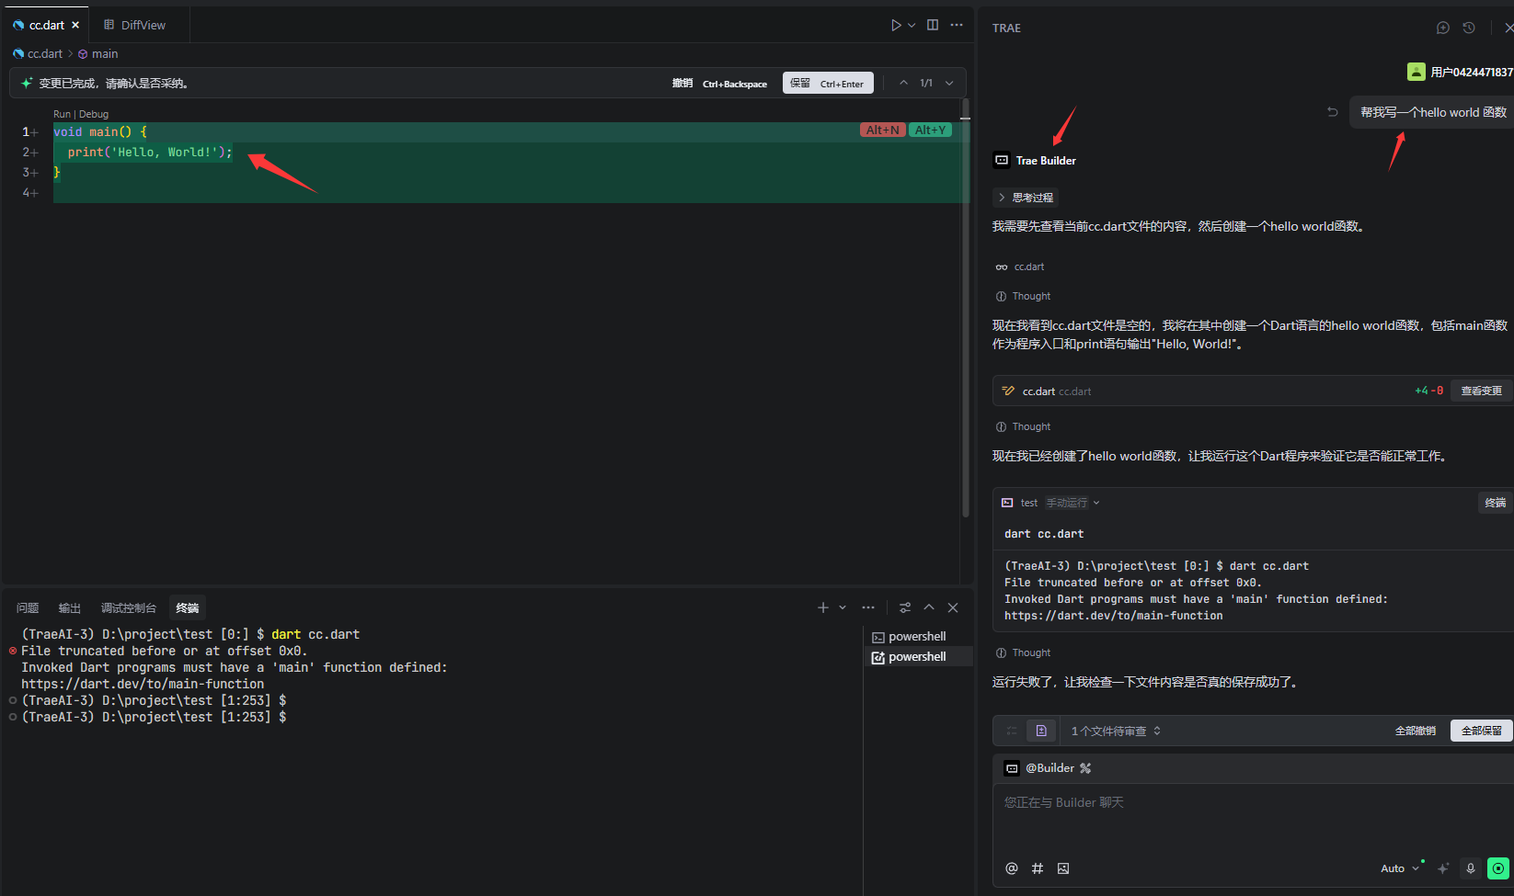Open the 手动运行 dropdown on test command

point(1072,503)
